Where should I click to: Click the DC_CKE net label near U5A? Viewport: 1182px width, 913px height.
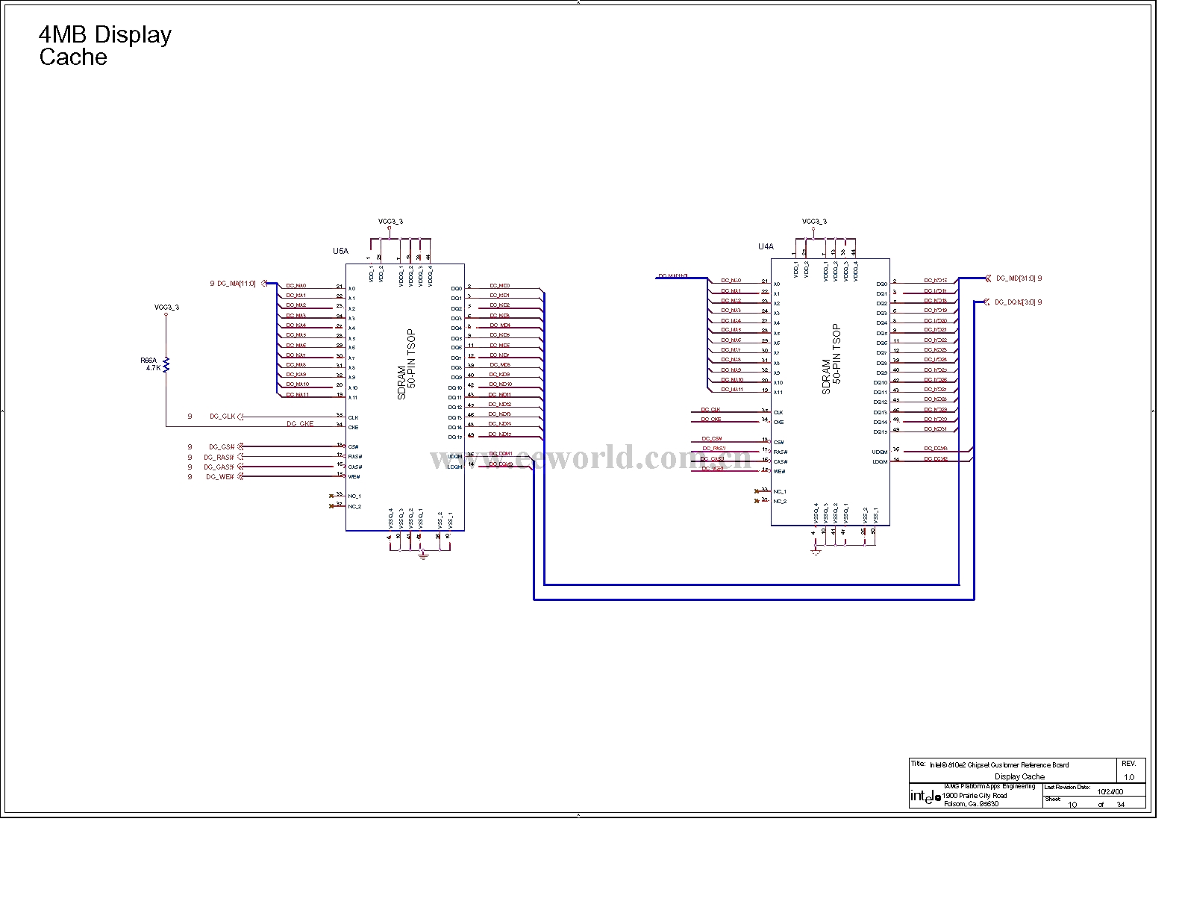point(300,424)
